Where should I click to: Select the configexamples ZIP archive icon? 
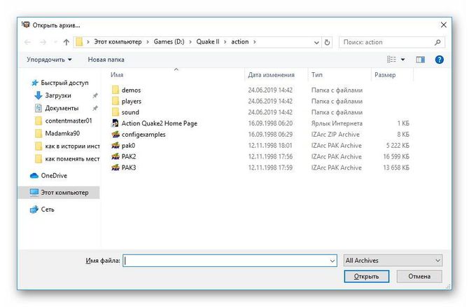(x=115, y=134)
